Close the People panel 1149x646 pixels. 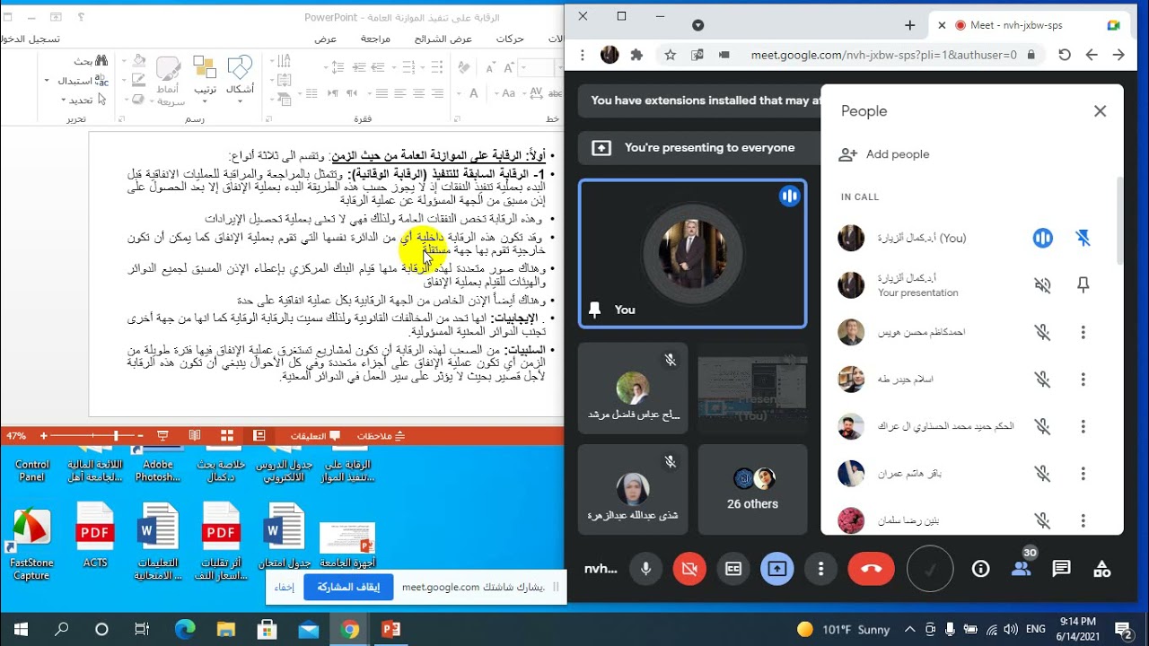point(1100,111)
